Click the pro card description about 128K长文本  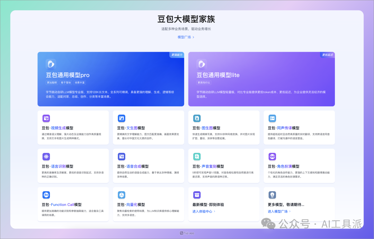110,94
